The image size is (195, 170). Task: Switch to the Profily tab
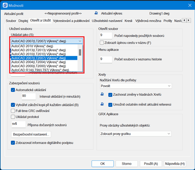point(168,21)
